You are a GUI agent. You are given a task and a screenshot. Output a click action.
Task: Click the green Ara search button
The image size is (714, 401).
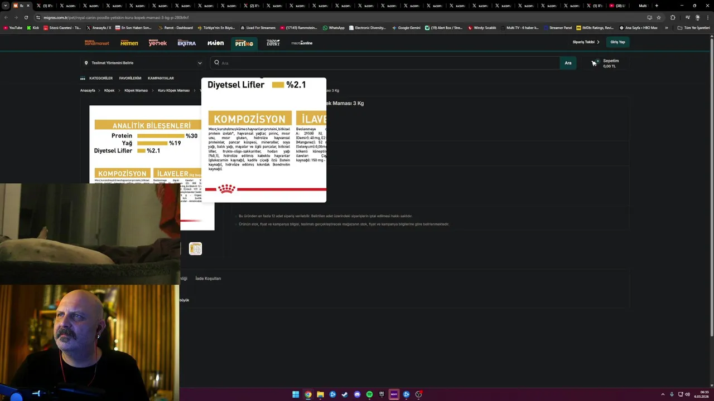coord(568,63)
